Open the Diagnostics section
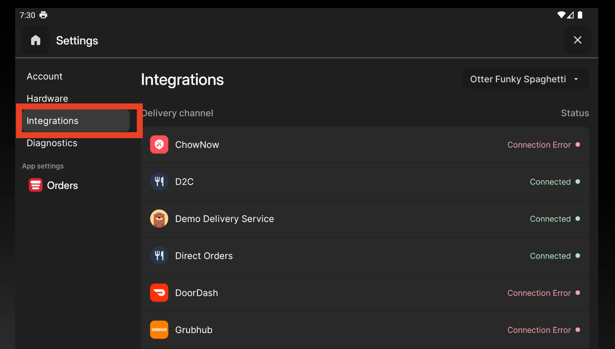Image resolution: width=615 pixels, height=349 pixels. 52,143
